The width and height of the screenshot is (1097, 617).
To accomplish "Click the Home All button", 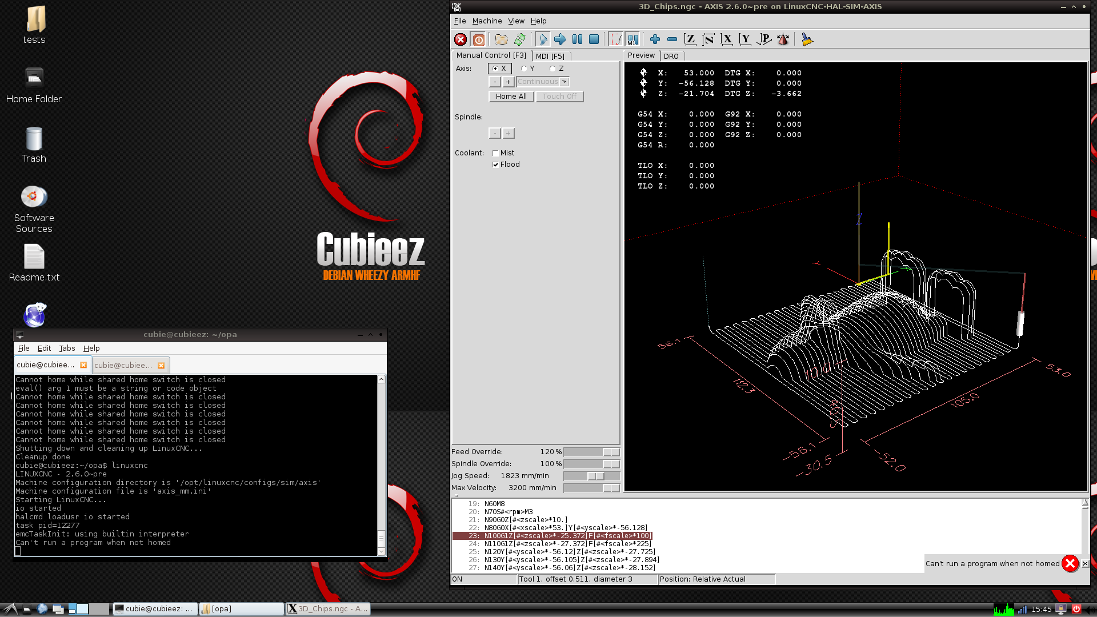I will click(x=511, y=97).
